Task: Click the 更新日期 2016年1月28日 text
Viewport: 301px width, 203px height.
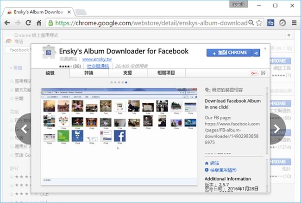Action: pyautogui.click(x=232, y=189)
